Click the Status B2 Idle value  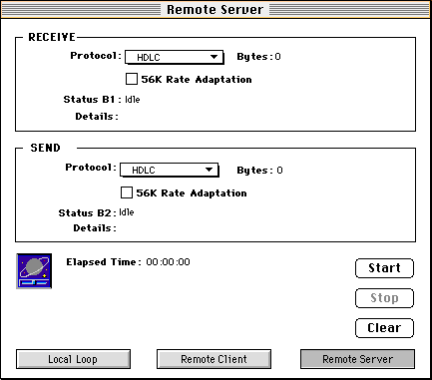click(127, 212)
